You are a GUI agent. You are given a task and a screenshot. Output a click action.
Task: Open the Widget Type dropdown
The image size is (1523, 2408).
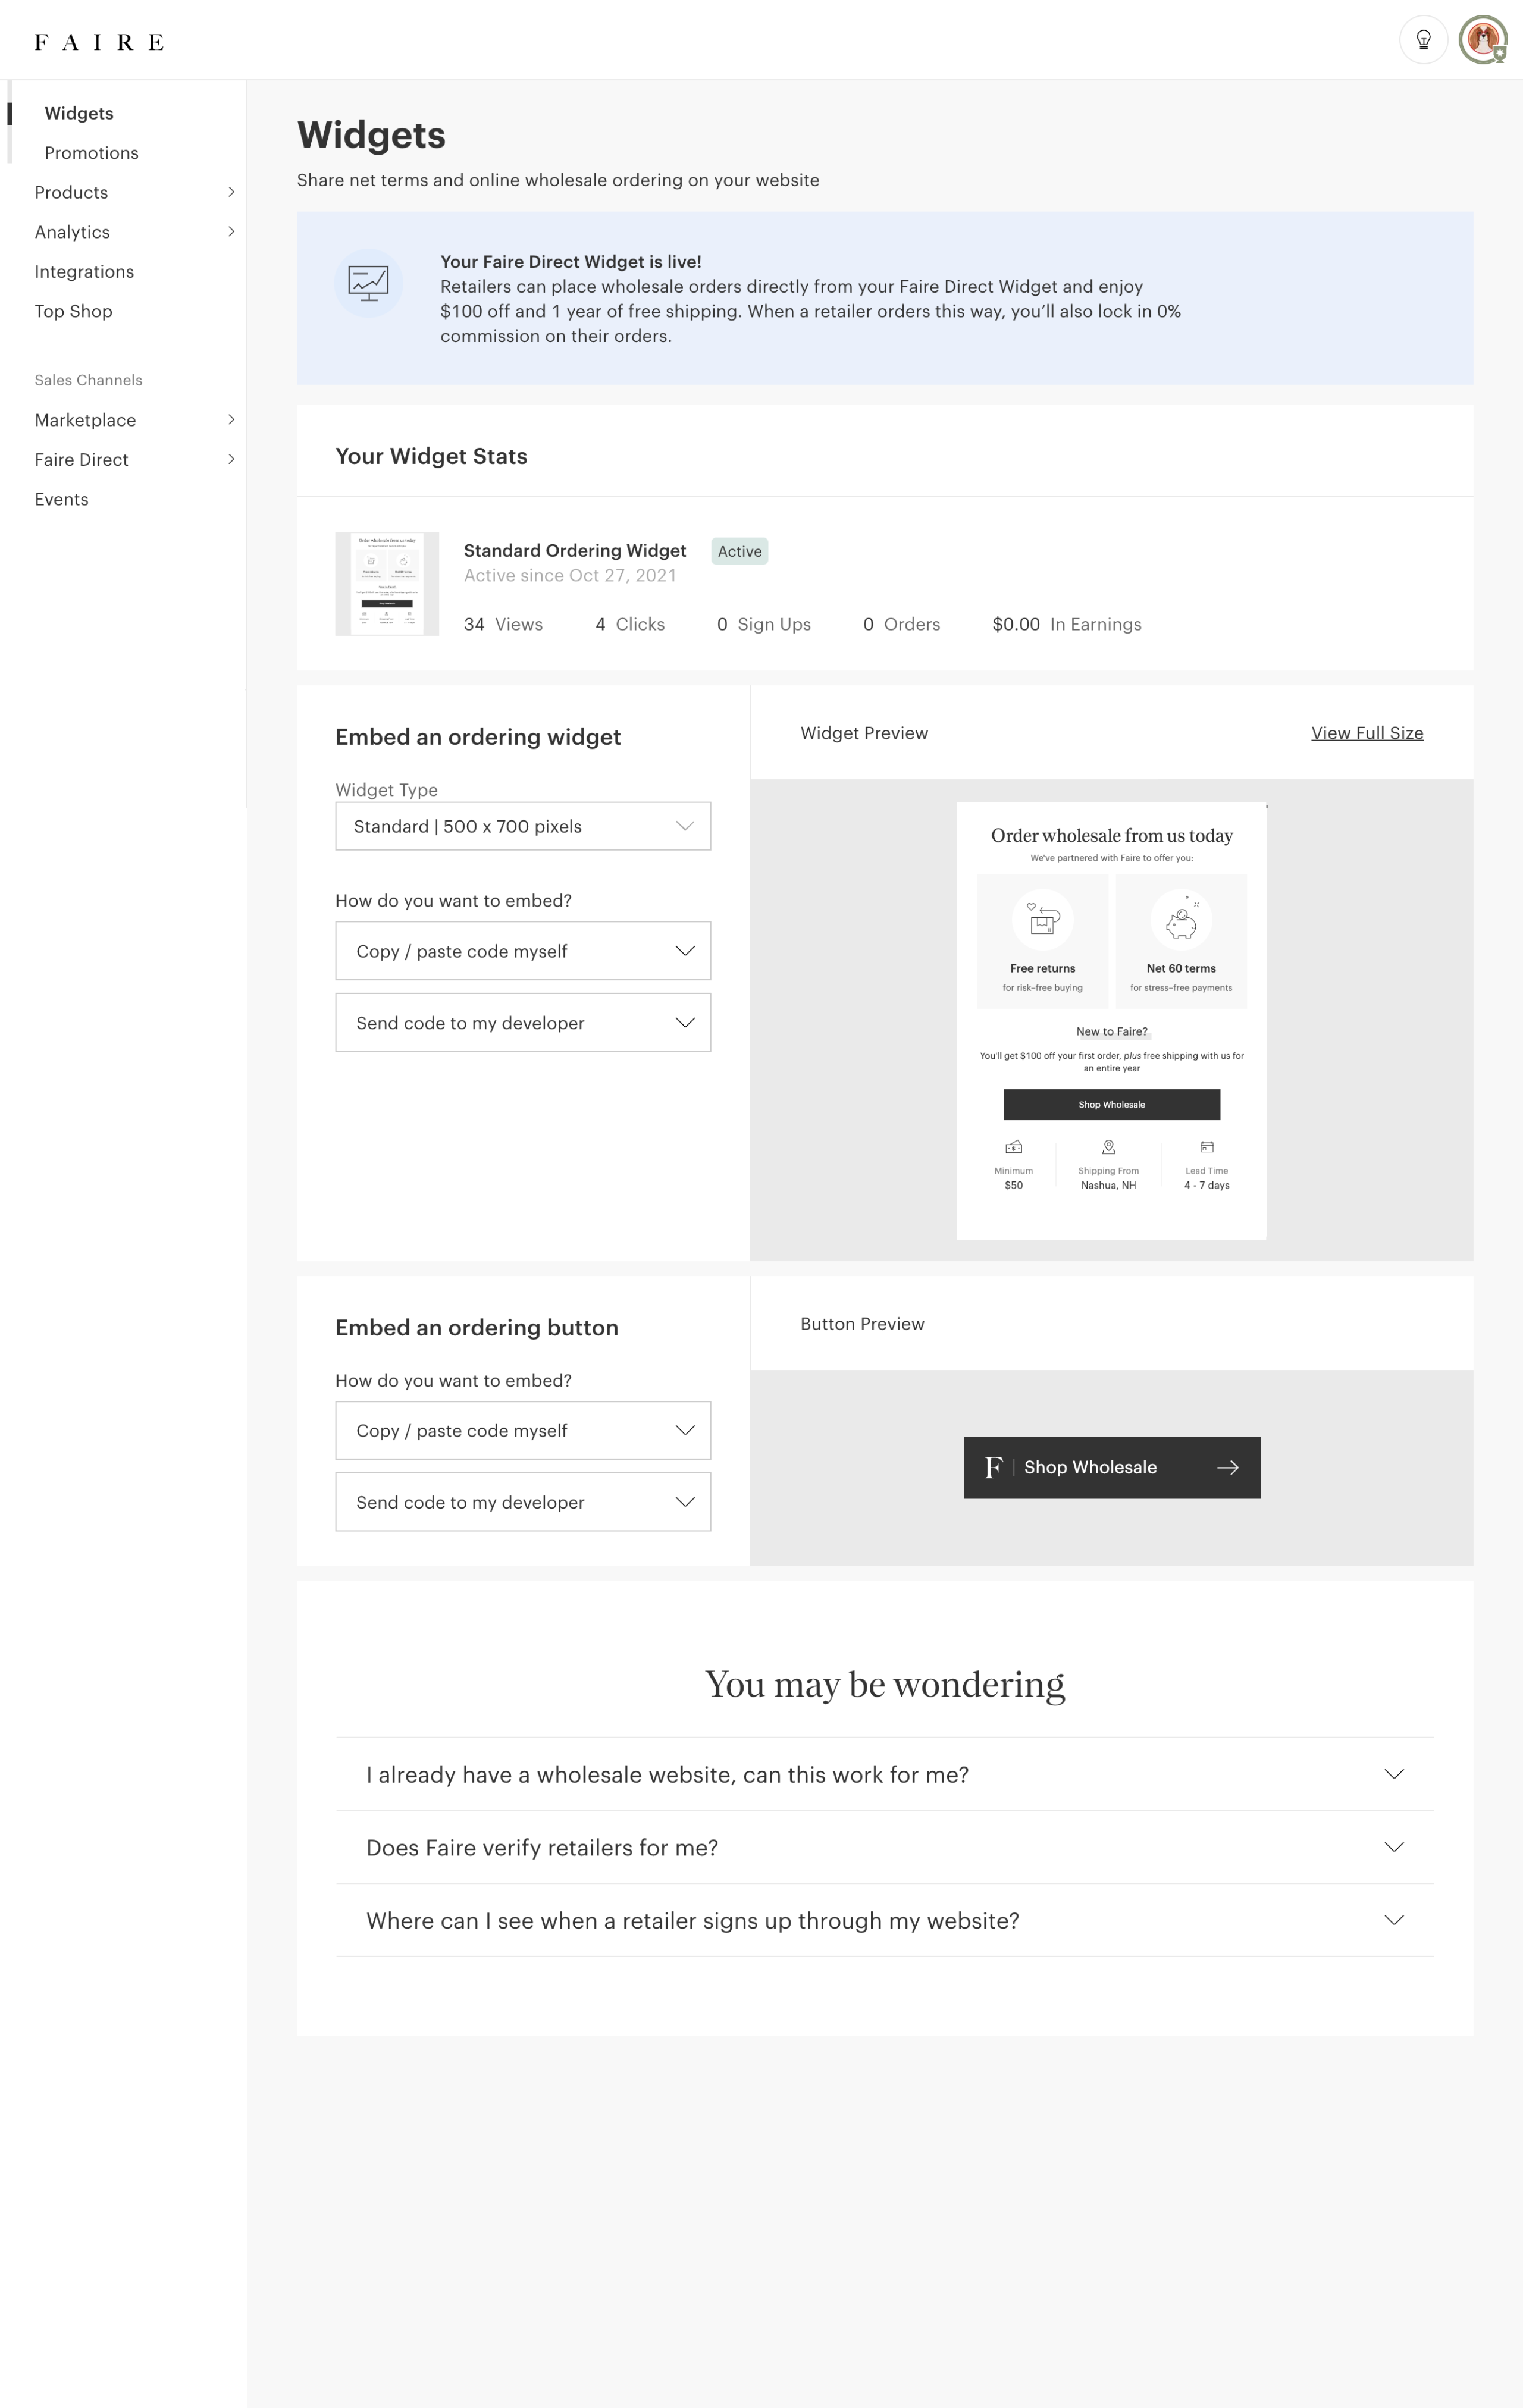(523, 826)
